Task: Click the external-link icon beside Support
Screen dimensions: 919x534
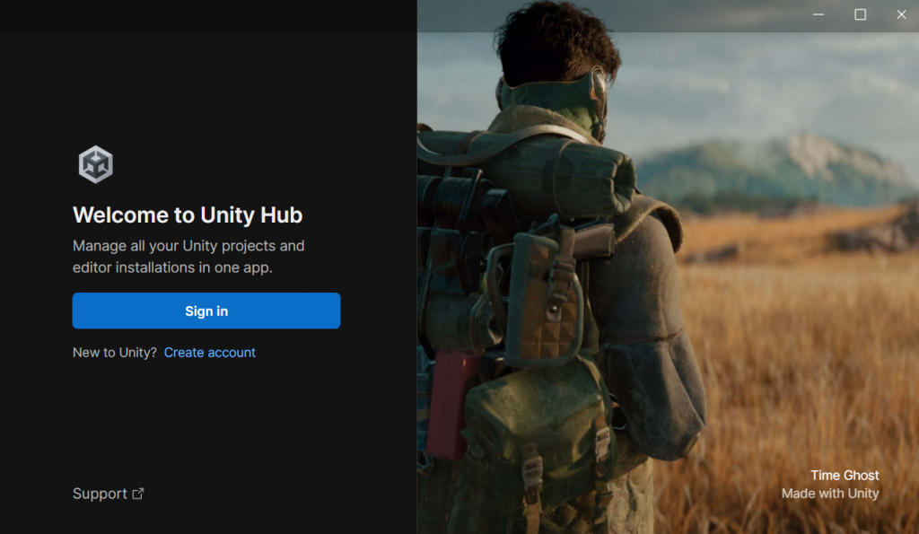Action: (x=137, y=494)
